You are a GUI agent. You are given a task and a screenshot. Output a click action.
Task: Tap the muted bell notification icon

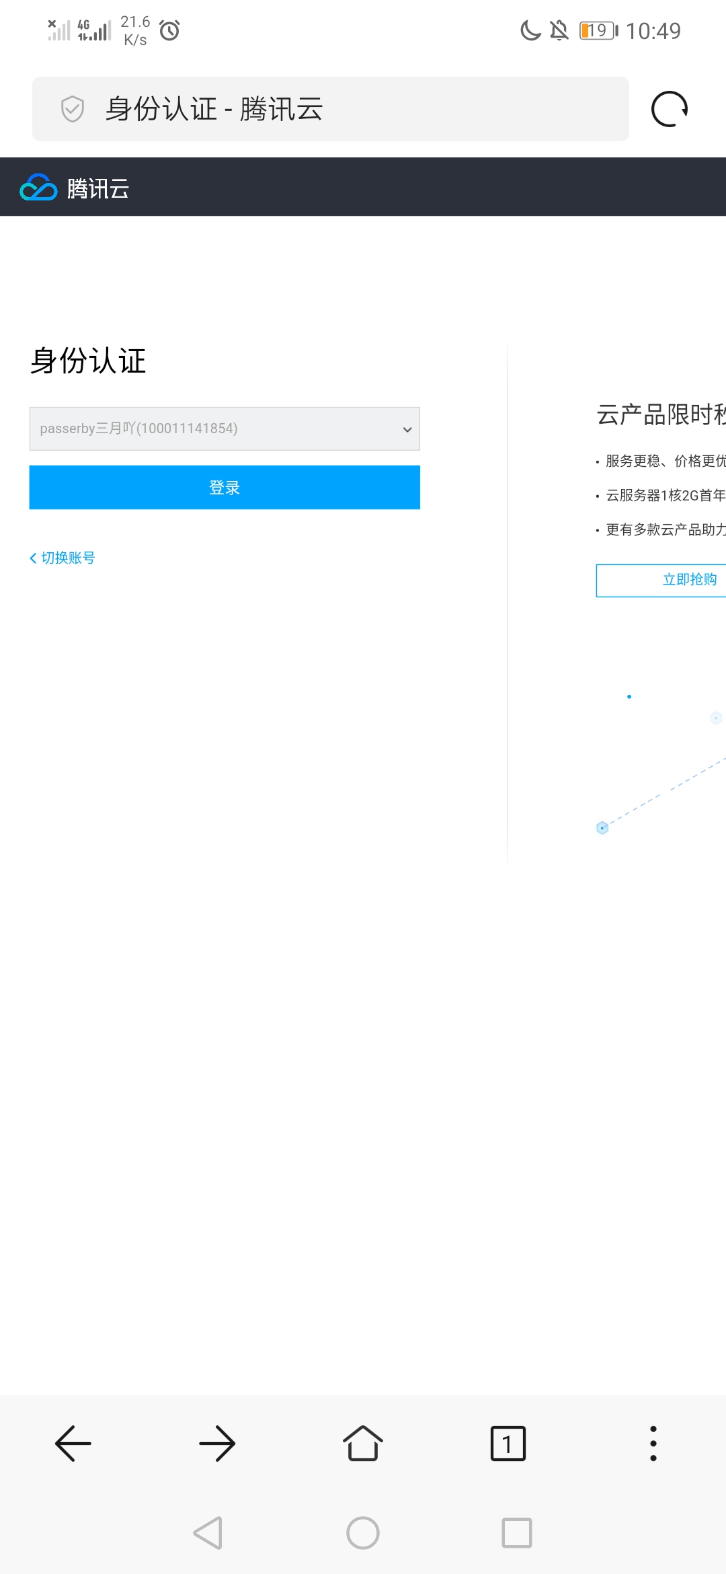point(559,30)
